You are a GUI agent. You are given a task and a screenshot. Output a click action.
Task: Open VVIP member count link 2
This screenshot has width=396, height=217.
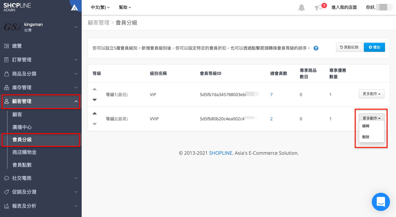click(x=271, y=119)
